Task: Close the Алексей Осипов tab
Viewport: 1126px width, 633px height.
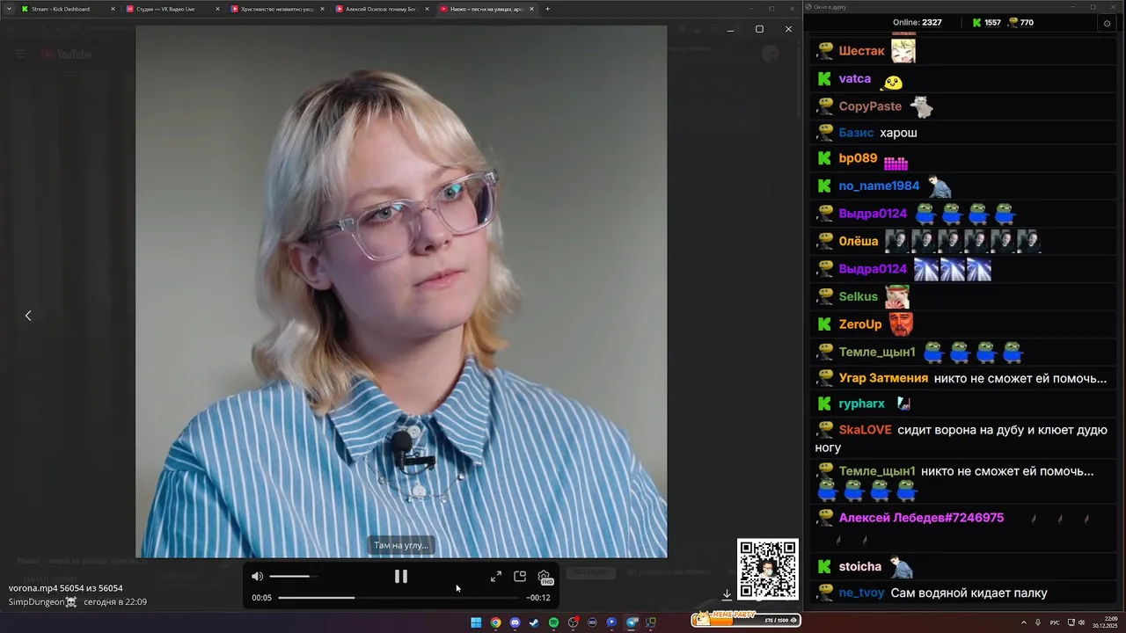Action: tap(427, 9)
